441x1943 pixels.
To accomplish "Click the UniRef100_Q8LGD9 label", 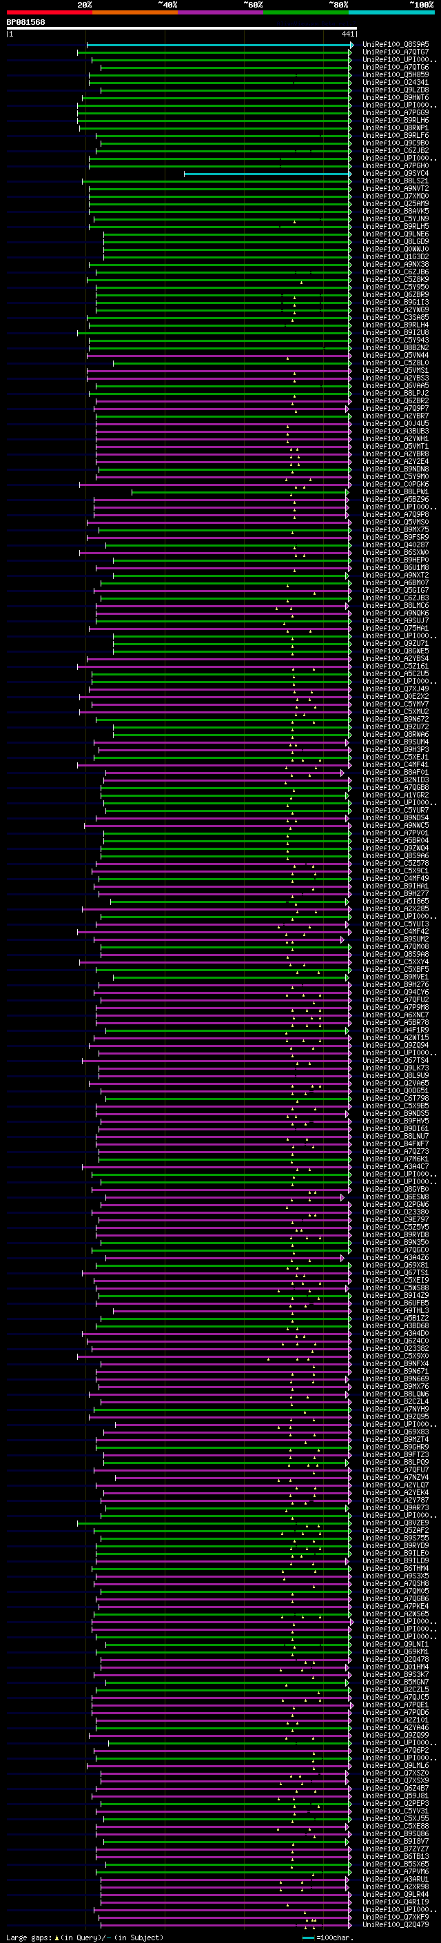I will [396, 241].
